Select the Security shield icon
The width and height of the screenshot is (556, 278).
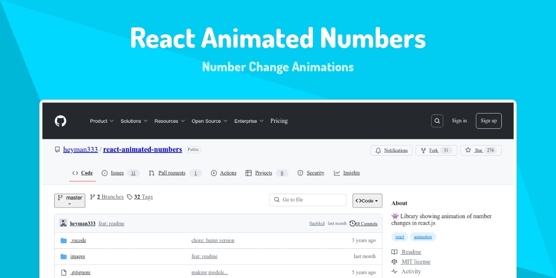pyautogui.click(x=301, y=173)
